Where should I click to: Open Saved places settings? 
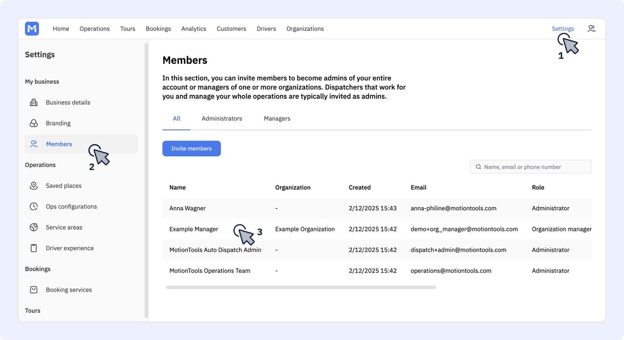(x=81, y=186)
